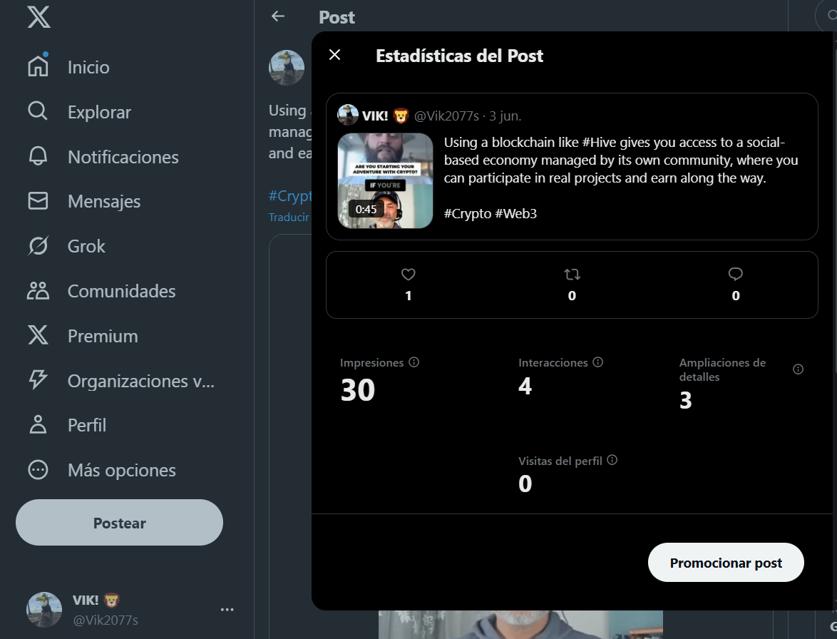Click the Más opciones circle icon
The image size is (837, 639).
point(38,470)
